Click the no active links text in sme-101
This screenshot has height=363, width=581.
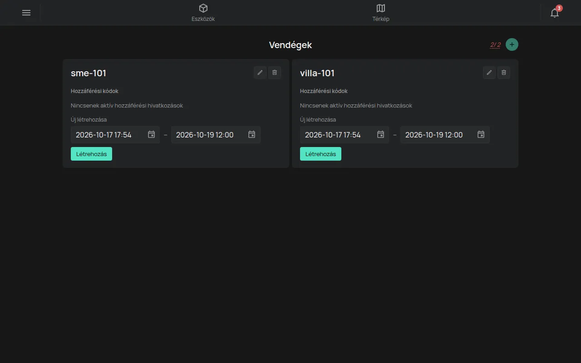tap(127, 106)
